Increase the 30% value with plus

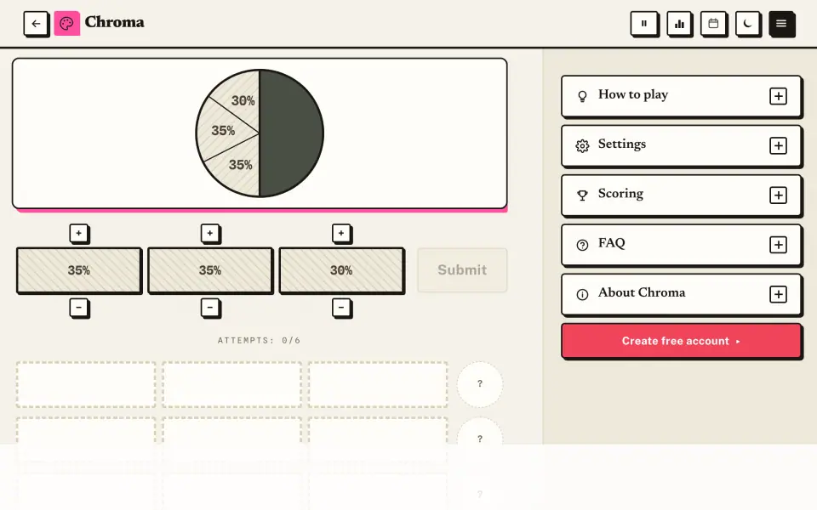tap(341, 233)
